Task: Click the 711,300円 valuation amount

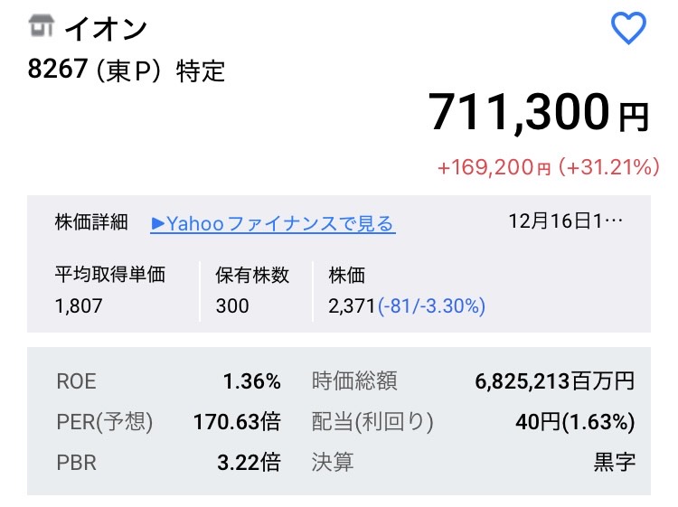Action: 539,114
